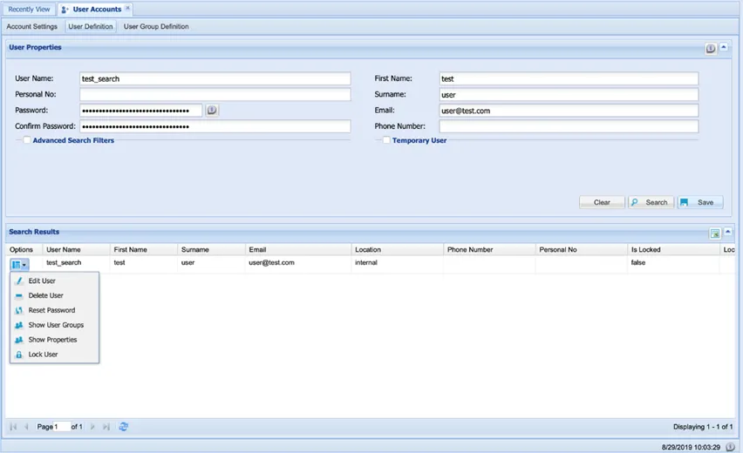Go to previous page icon
Viewport: 743px width, 453px height.
[x=26, y=427]
